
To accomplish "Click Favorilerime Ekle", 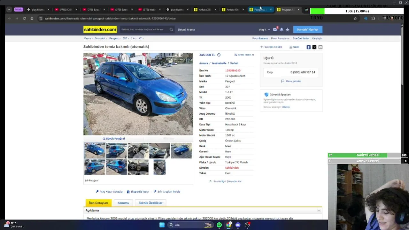I will [x=271, y=47].
